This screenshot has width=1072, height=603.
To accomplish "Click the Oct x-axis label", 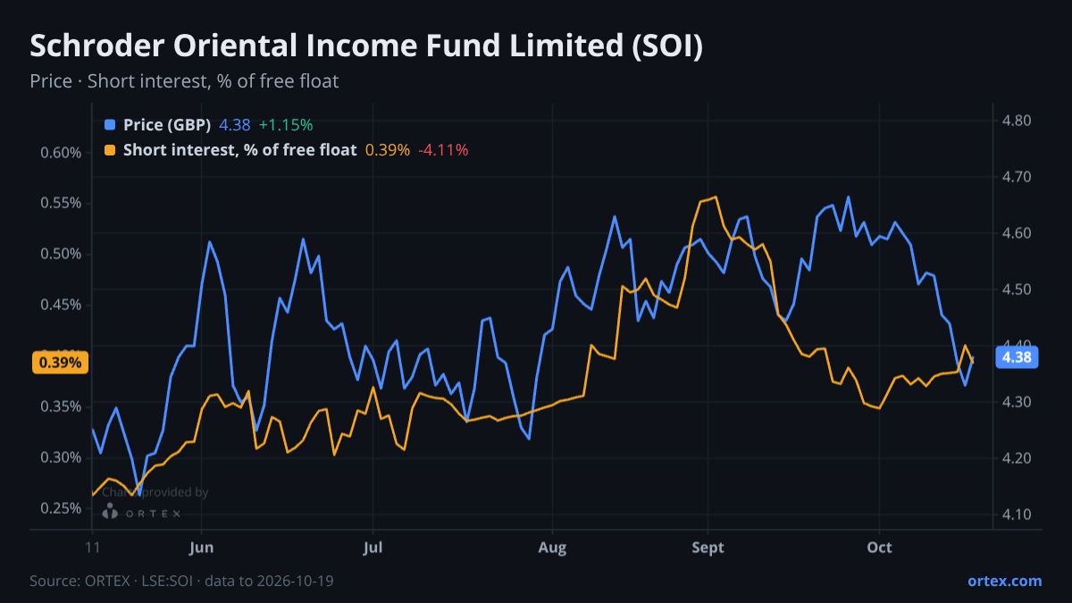I will pos(880,548).
